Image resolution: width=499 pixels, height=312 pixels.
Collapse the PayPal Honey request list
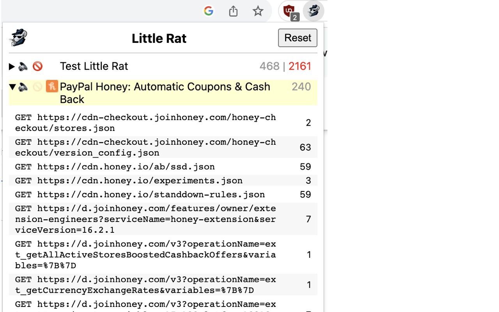pos(12,87)
